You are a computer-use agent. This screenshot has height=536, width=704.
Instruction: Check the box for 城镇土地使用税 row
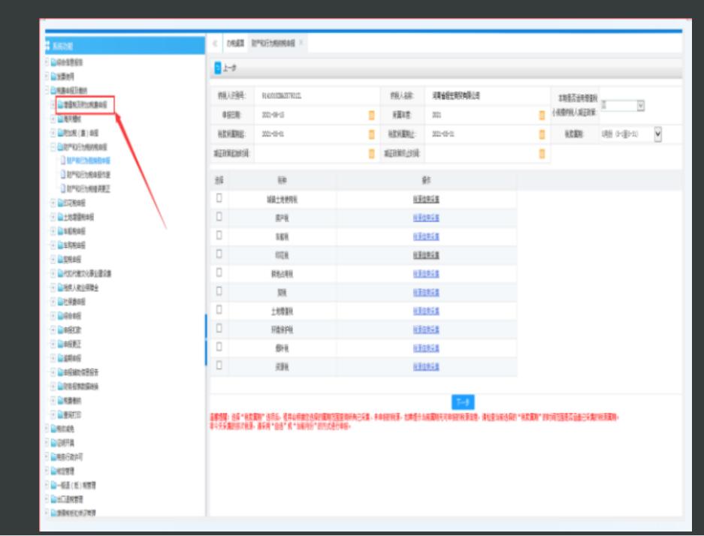coord(219,197)
